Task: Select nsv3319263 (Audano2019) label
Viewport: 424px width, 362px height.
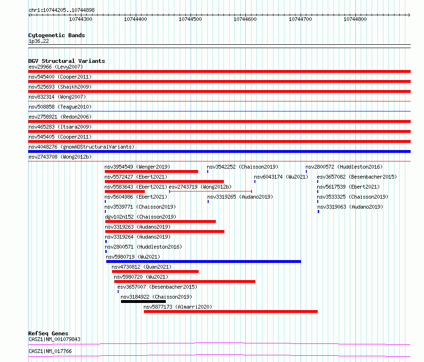Action: 138,227
